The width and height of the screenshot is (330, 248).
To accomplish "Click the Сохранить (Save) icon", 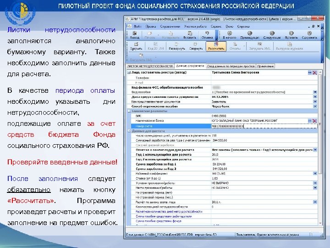I will [x=309, y=35].
